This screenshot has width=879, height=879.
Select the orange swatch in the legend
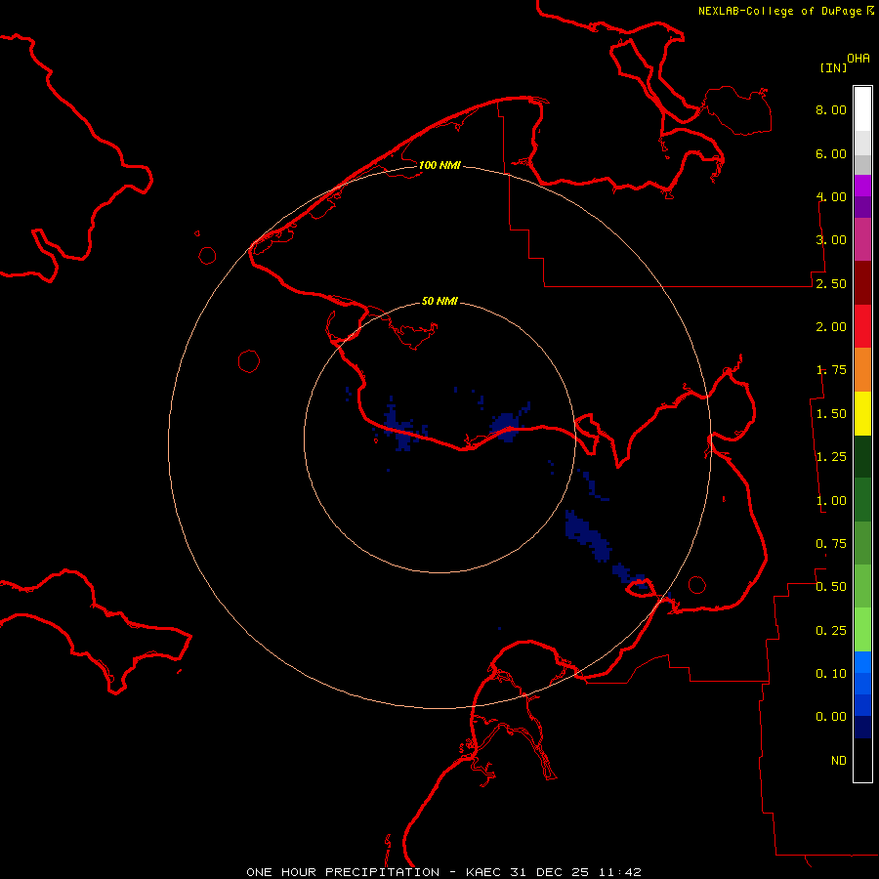pos(862,369)
